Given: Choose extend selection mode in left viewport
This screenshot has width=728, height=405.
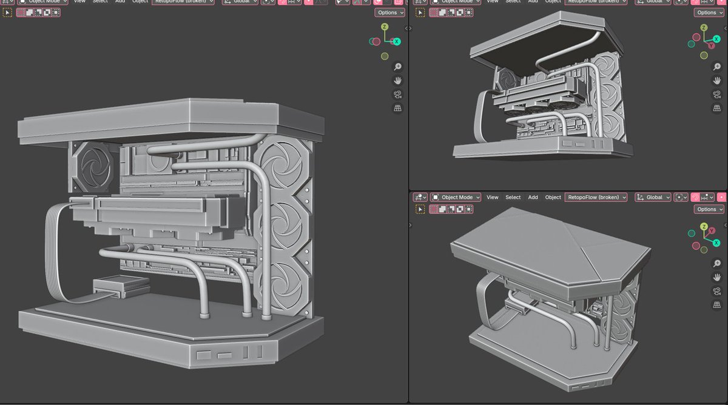Looking at the screenshot, I should (29, 12).
